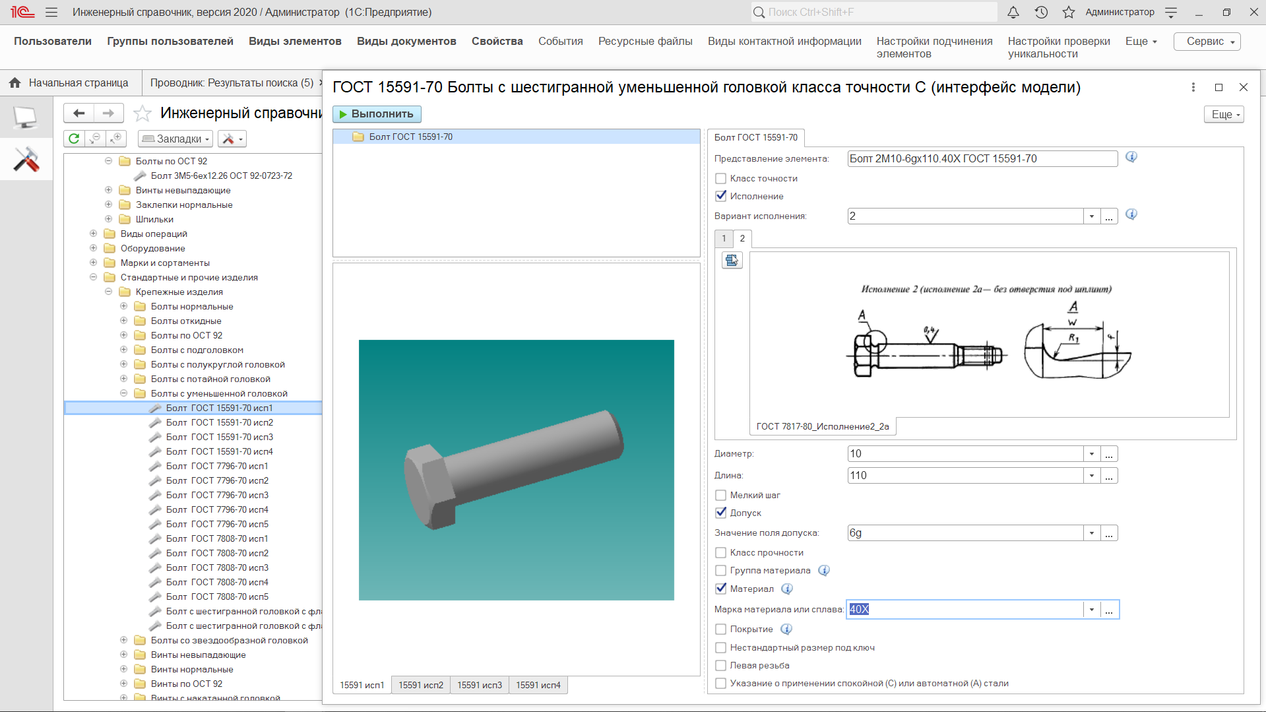The width and height of the screenshot is (1266, 712).
Task: Enable the Левая резьба checkbox
Action: (721, 666)
